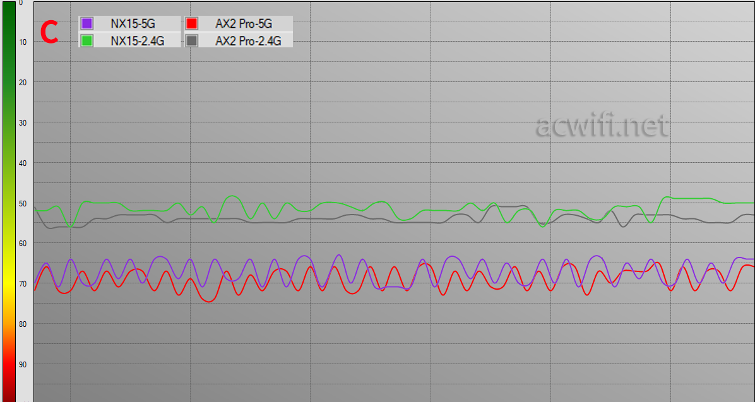Click the vertical signal strength color bar
Screen dimensions: 755x402
(x=9, y=201)
